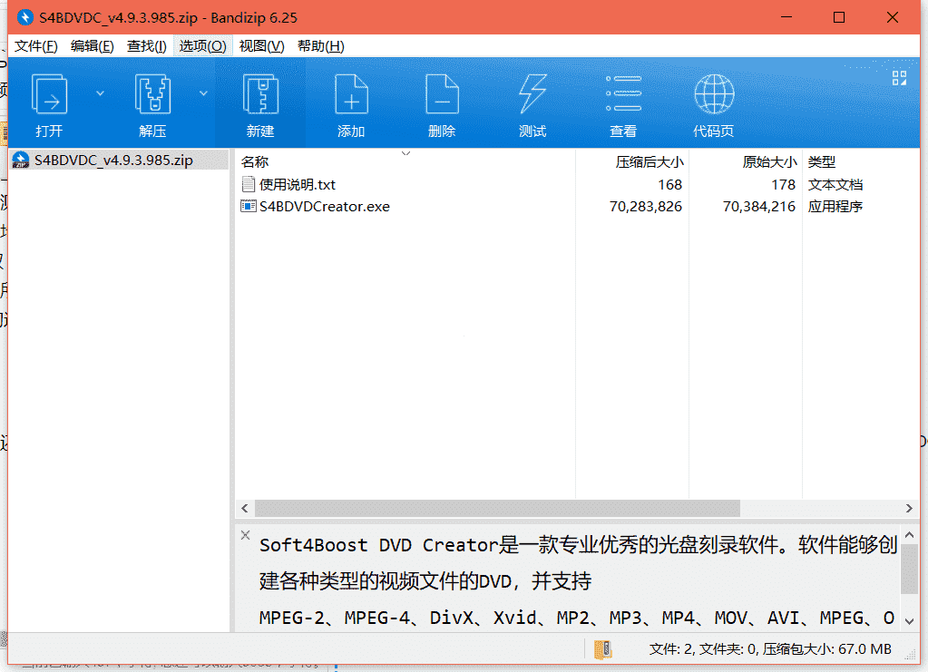Screen dimensions: 928x672
Task: Click the 应用程序 type cell
Action: click(x=835, y=207)
